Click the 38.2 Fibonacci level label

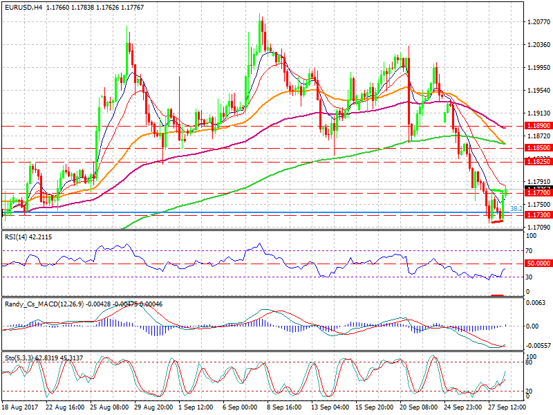(516, 208)
